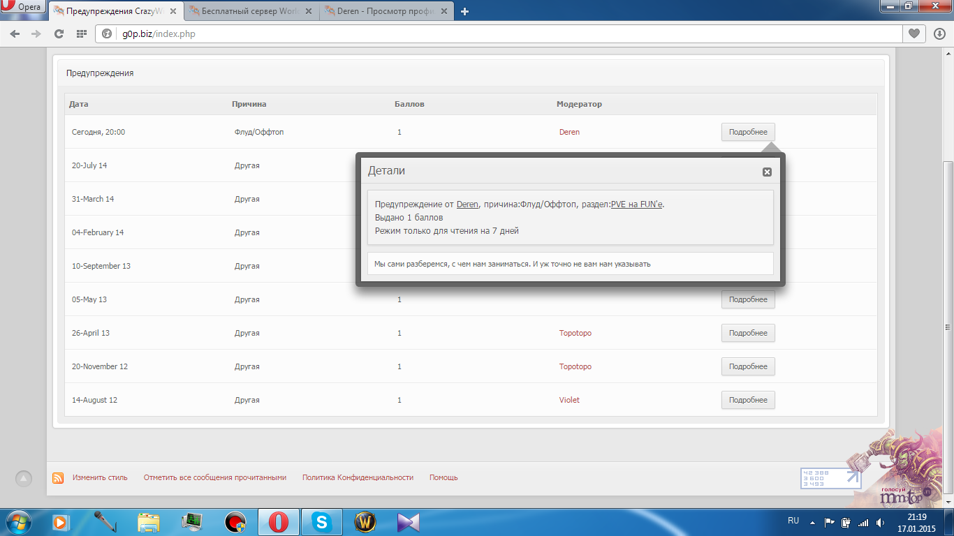Close the Детали popup
The height and width of the screenshot is (536, 954).
[x=767, y=172]
